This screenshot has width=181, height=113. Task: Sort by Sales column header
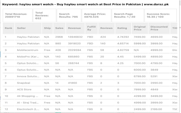59,28
